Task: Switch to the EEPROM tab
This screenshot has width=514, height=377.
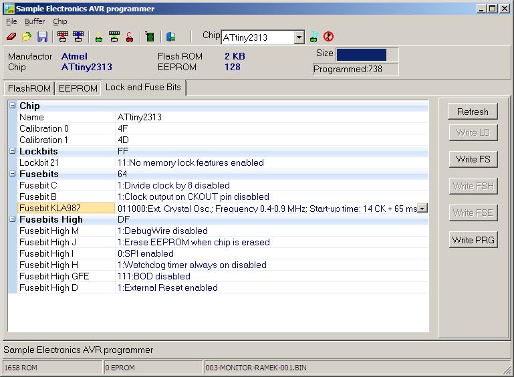Action: coord(78,88)
